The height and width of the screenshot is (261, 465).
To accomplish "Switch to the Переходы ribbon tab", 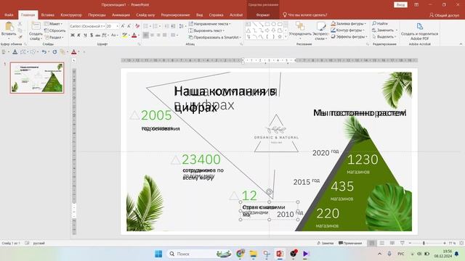I will 97,14.
